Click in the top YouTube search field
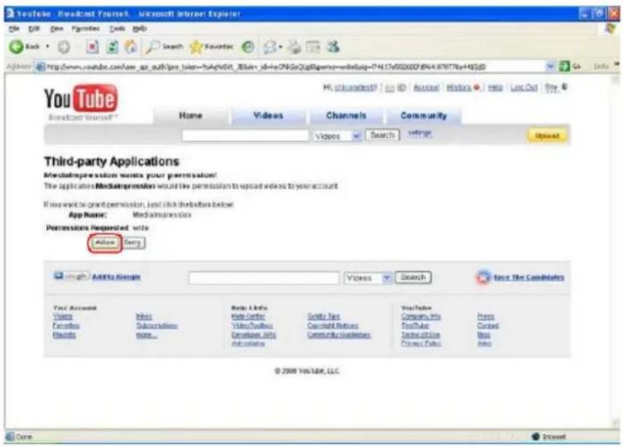This screenshot has width=623, height=447. coord(245,136)
